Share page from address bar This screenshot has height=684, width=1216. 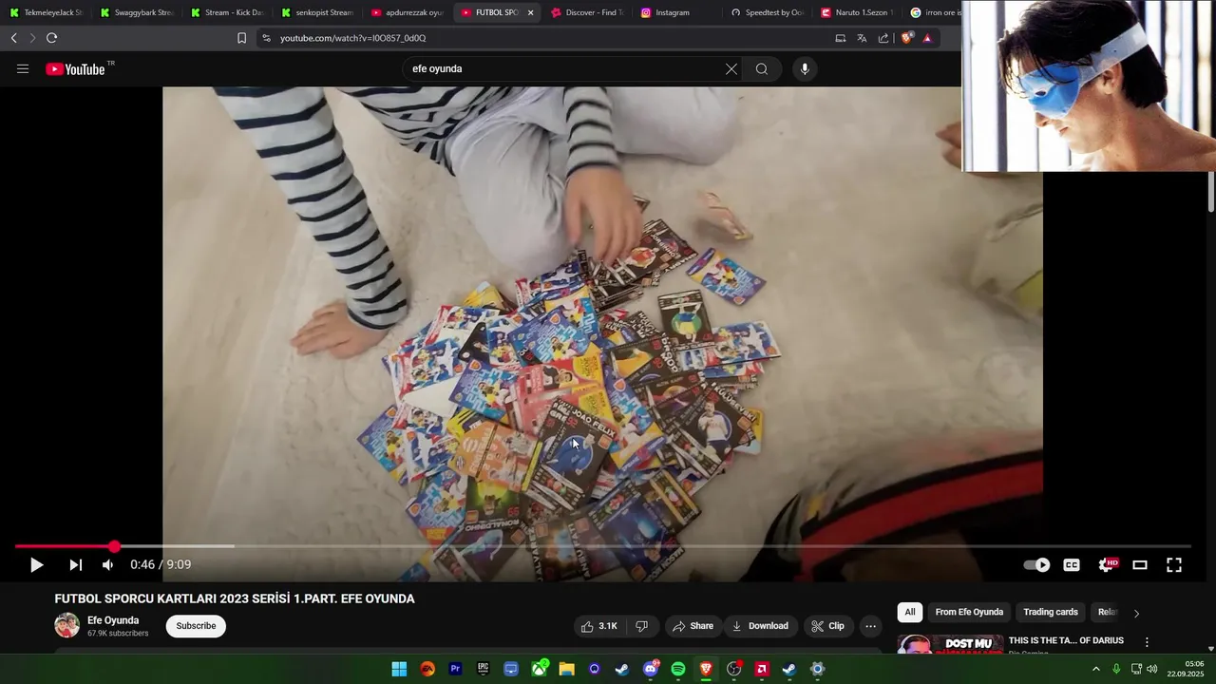click(x=883, y=38)
